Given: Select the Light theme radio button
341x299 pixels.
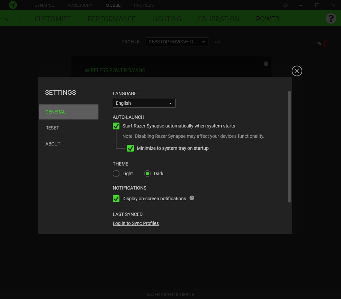Looking at the screenshot, I should 116,174.
